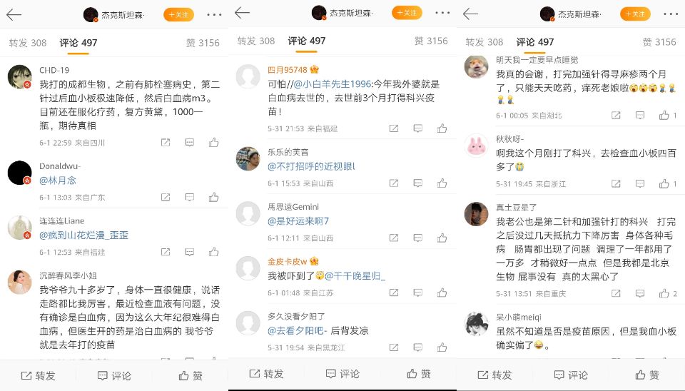Tap +关注 button in middle panel
Image resolution: width=685 pixels, height=391 pixels.
click(406, 13)
